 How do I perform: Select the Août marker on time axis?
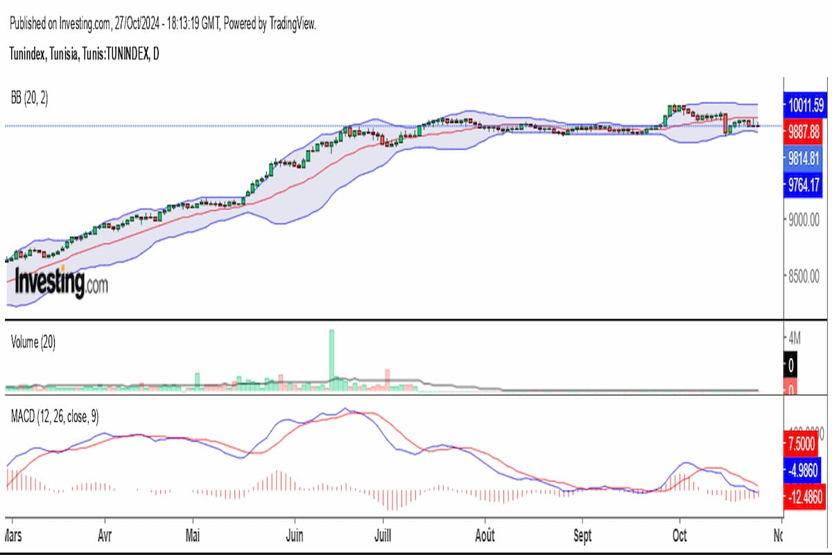[485, 536]
